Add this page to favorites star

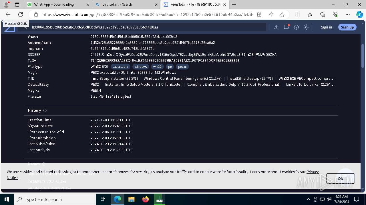pyautogui.click(x=282, y=15)
